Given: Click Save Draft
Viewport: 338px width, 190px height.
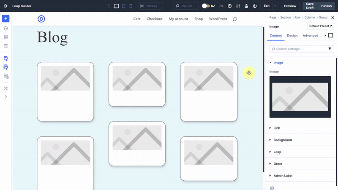Looking at the screenshot, I should click(310, 6).
